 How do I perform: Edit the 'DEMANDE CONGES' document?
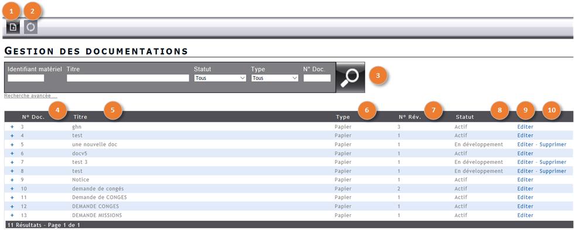[x=525, y=206]
